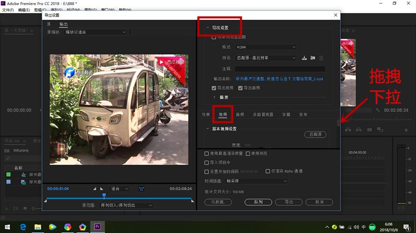Open the 元数据 metadata button

[218, 202]
